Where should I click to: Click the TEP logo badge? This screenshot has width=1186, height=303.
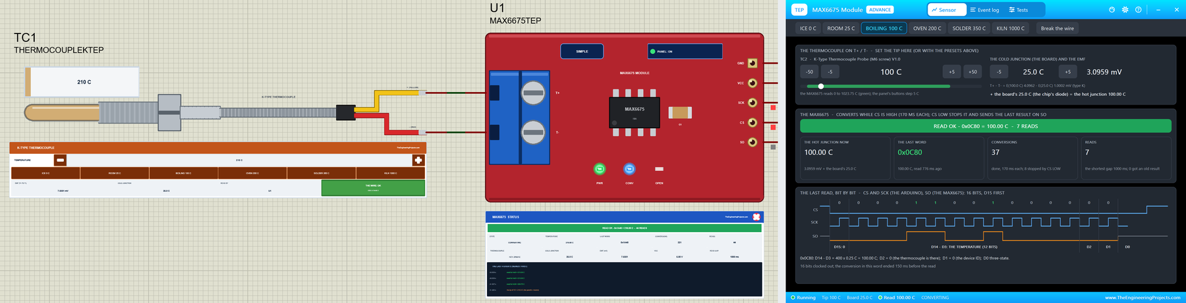(x=799, y=10)
